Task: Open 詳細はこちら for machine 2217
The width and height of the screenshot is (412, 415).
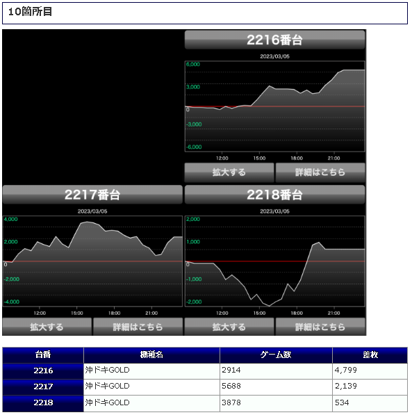Action: click(138, 327)
